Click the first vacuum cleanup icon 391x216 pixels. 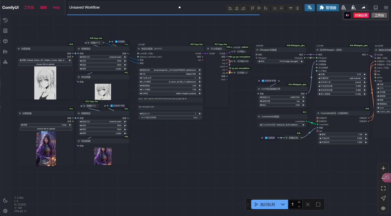coord(344,8)
